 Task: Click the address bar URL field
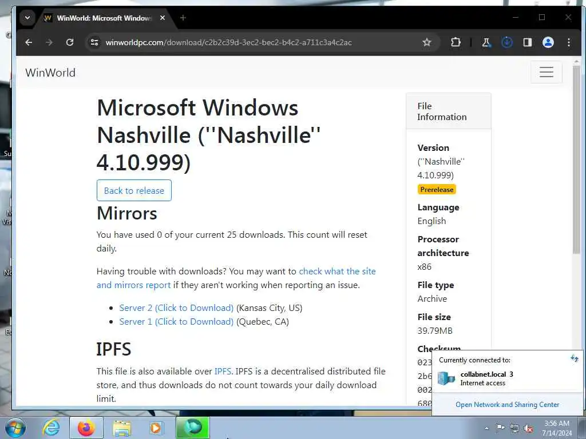click(x=262, y=42)
